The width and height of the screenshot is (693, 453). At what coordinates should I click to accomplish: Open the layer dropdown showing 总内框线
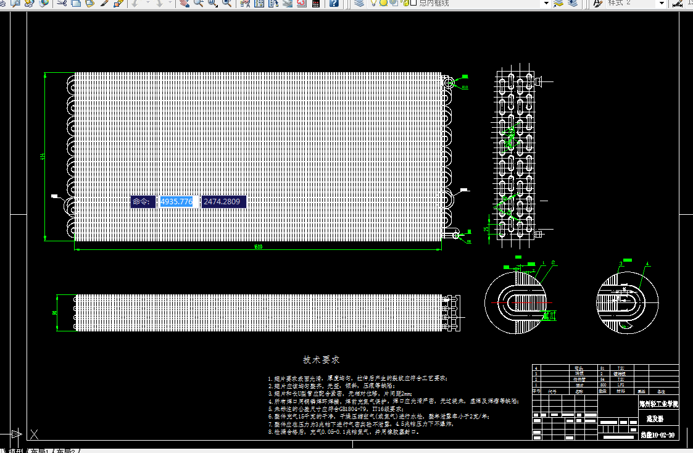coord(546,4)
